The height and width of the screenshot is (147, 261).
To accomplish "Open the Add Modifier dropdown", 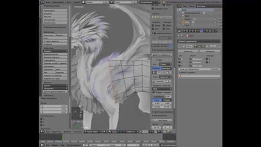I will (199, 41).
